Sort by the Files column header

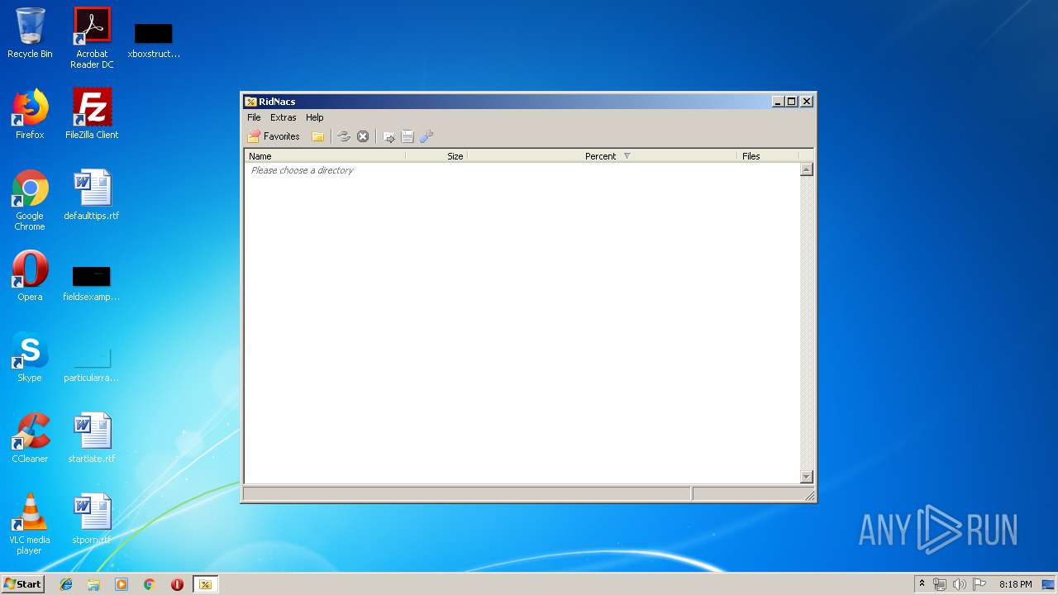[768, 156]
